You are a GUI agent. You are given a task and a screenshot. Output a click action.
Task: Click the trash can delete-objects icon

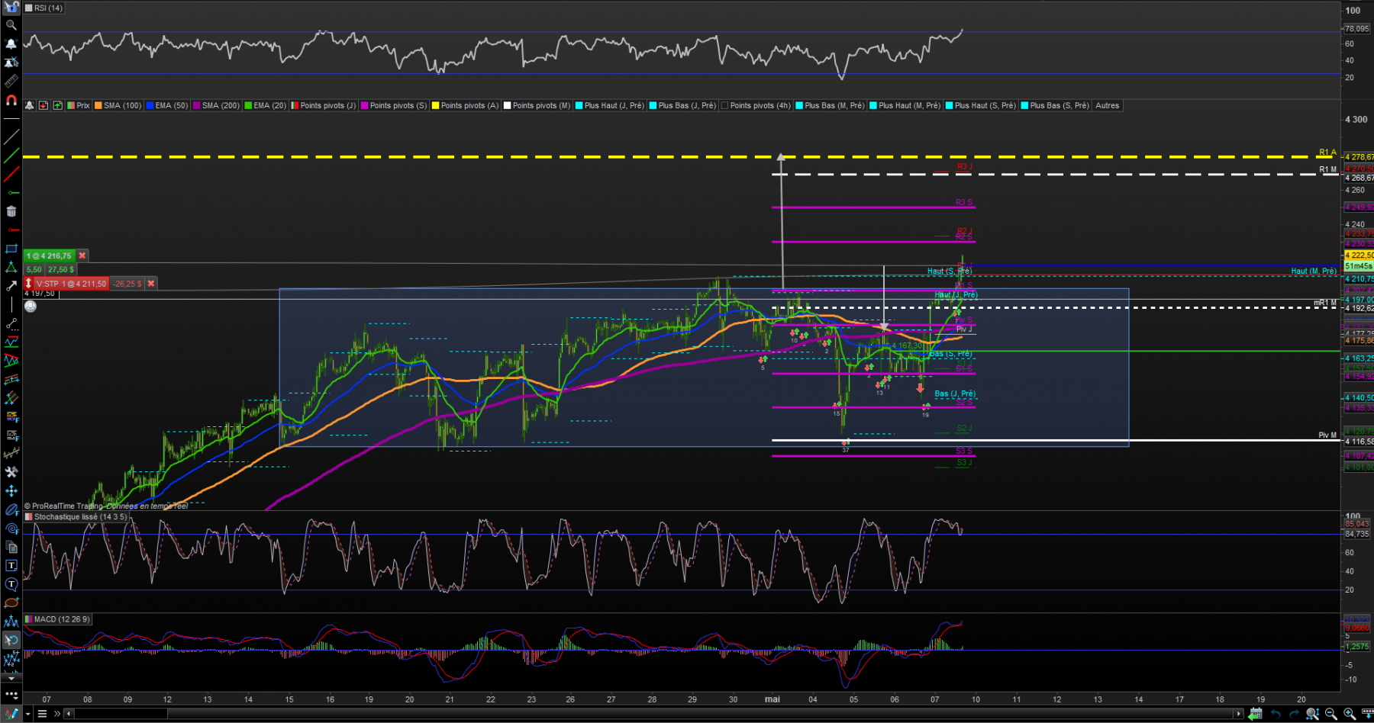(x=11, y=211)
